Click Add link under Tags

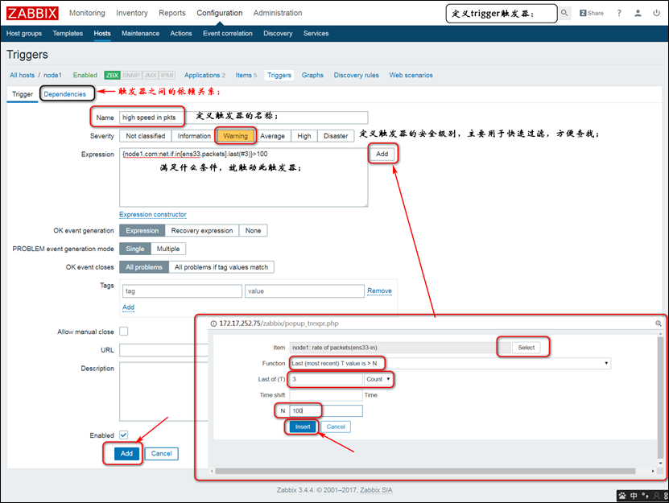pyautogui.click(x=128, y=307)
